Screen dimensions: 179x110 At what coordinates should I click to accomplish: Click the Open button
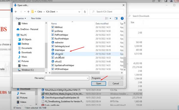[99, 83]
